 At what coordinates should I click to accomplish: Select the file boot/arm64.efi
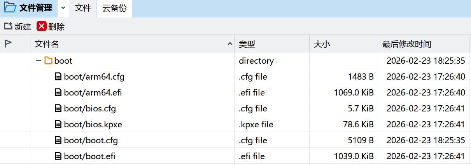(x=93, y=92)
